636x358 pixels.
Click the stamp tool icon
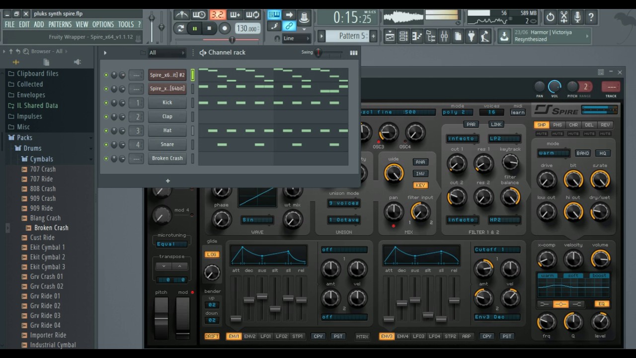304,19
